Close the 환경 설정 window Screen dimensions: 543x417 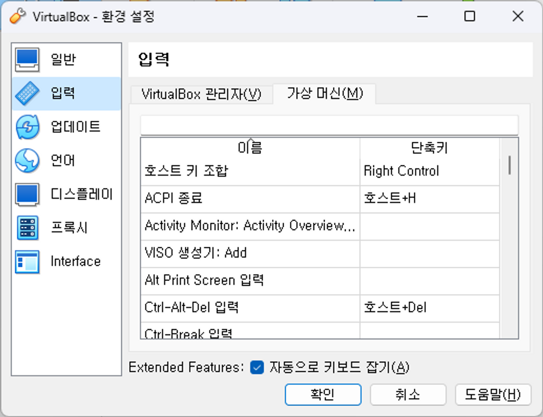click(x=518, y=16)
